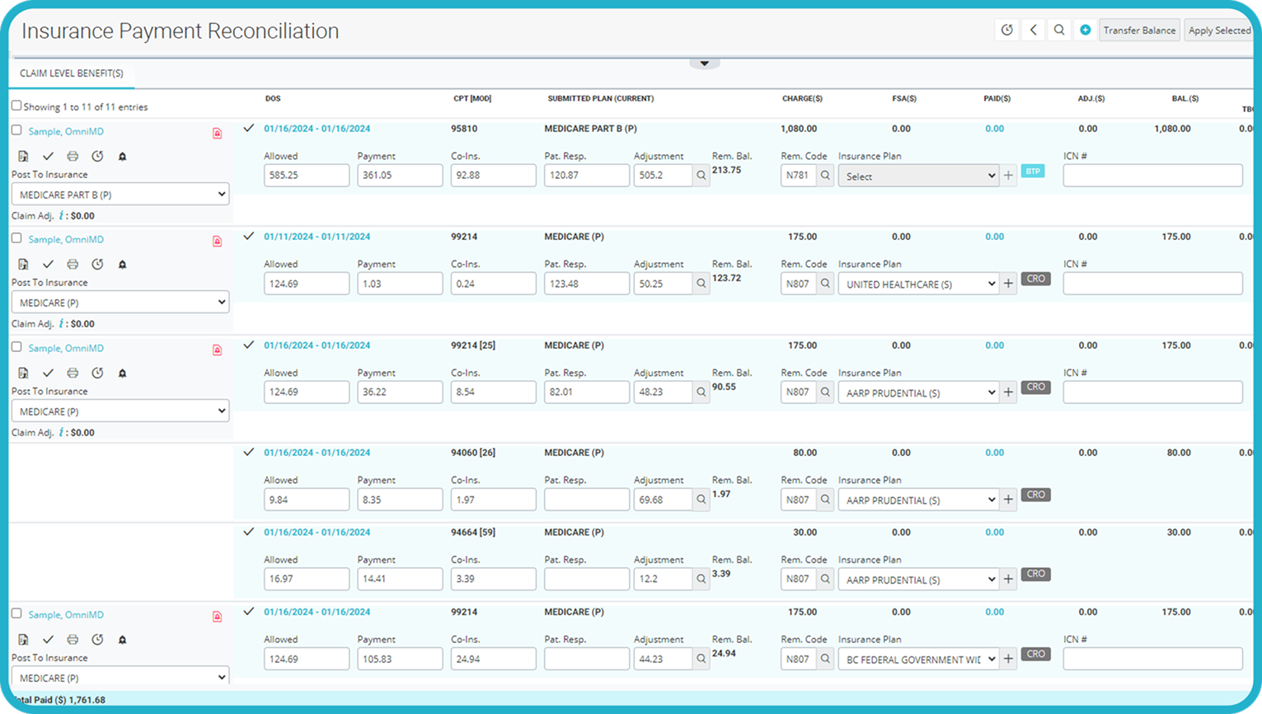The width and height of the screenshot is (1262, 714).
Task: Click the blue plus icon in top toolbar
Action: coord(1085,31)
